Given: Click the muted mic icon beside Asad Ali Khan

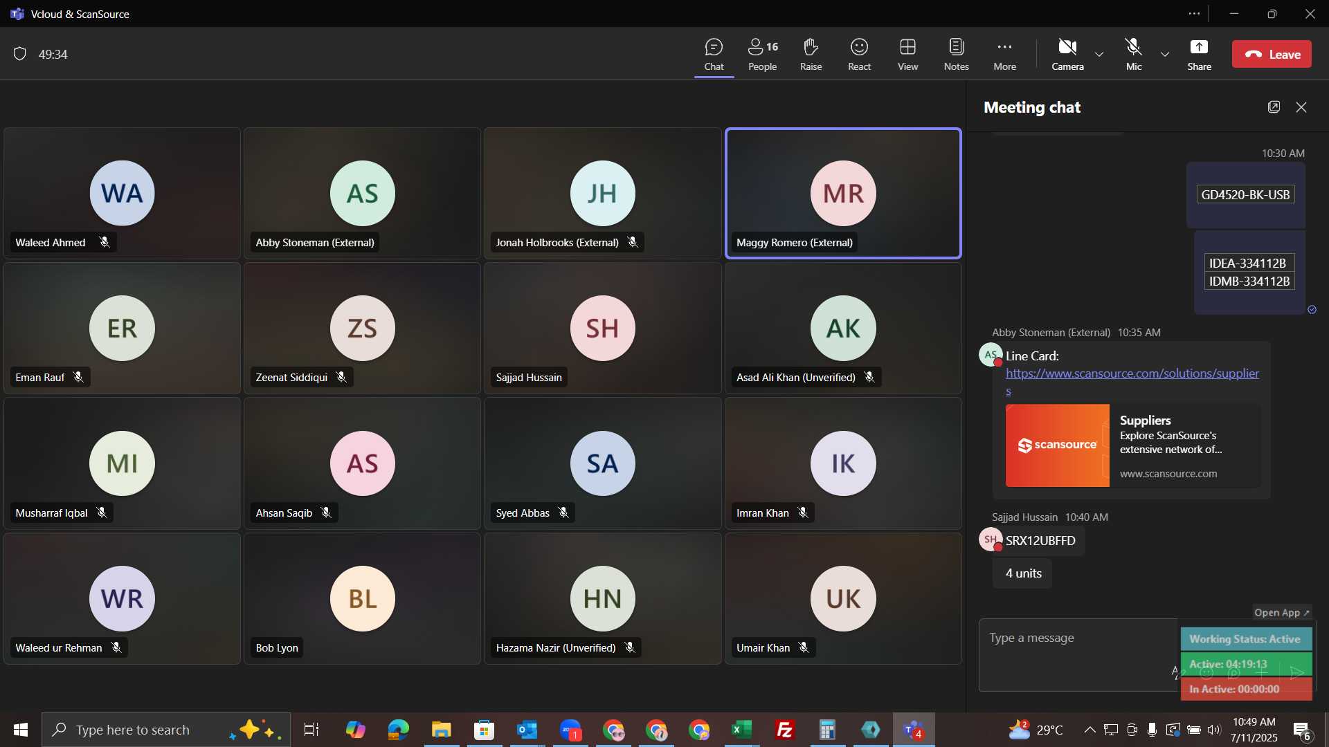Looking at the screenshot, I should 869,377.
